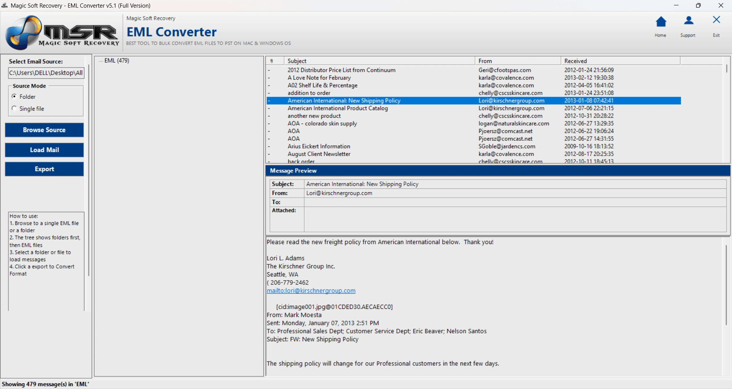Sort by the Received column header

coord(621,61)
